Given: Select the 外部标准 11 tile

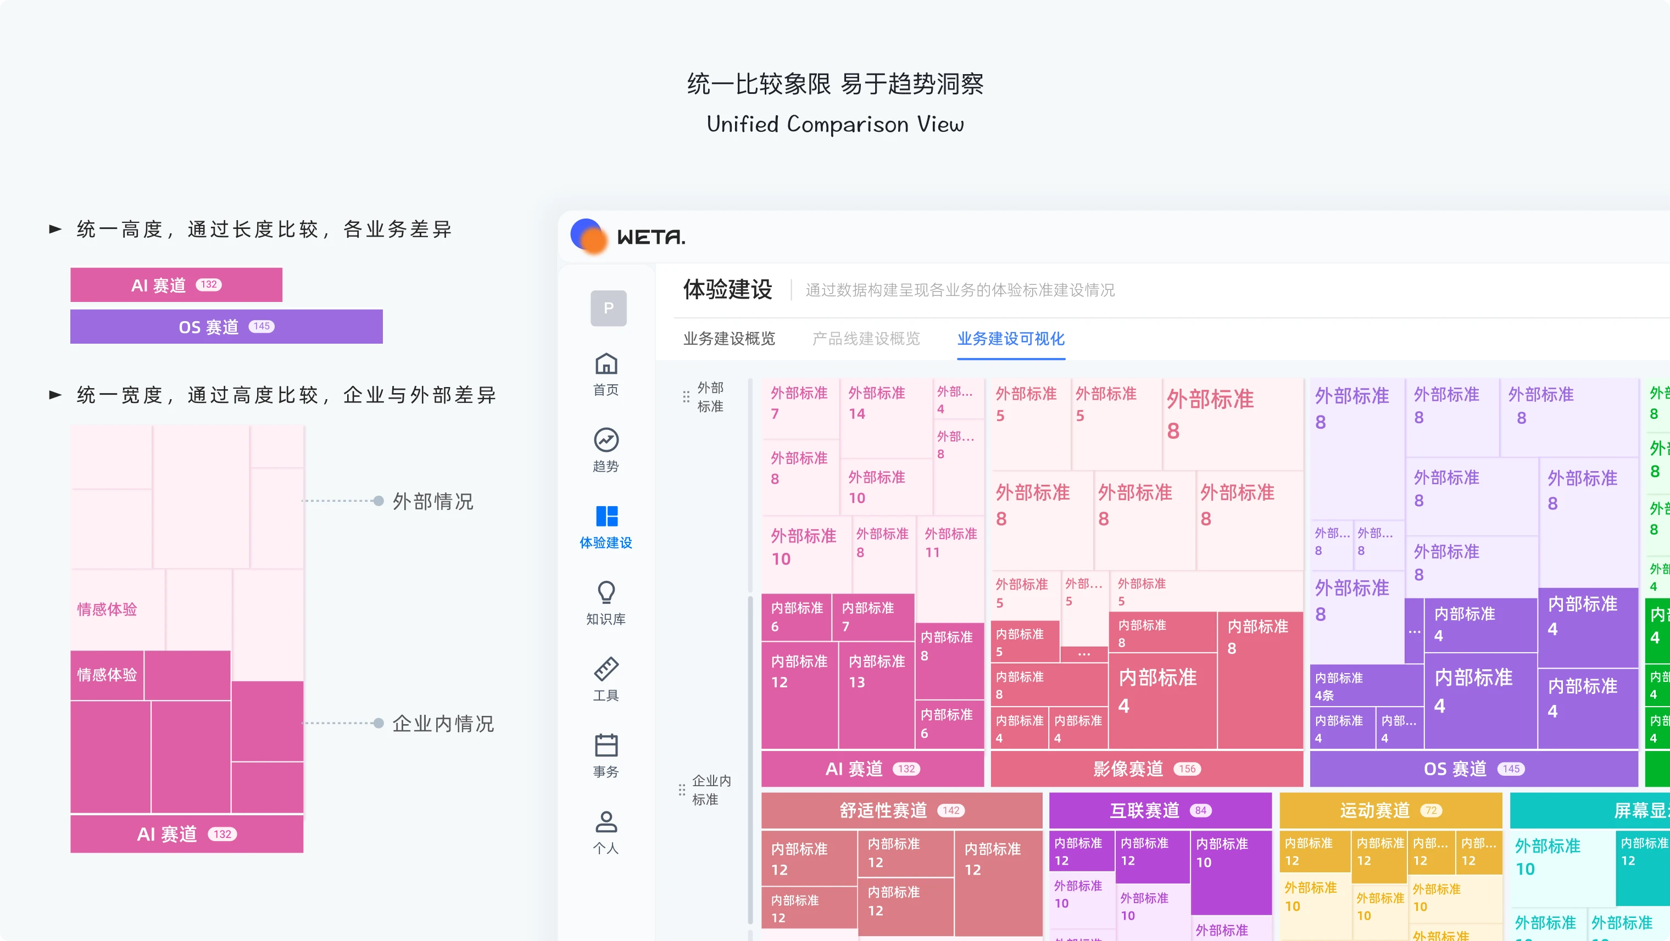Looking at the screenshot, I should (950, 569).
